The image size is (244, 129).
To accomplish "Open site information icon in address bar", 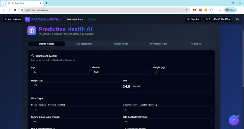I will (22, 10).
